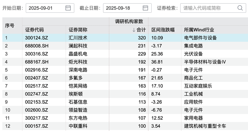248x131 pixels.
Task: Click stock name 炬光科技
Action: click(x=78, y=62)
